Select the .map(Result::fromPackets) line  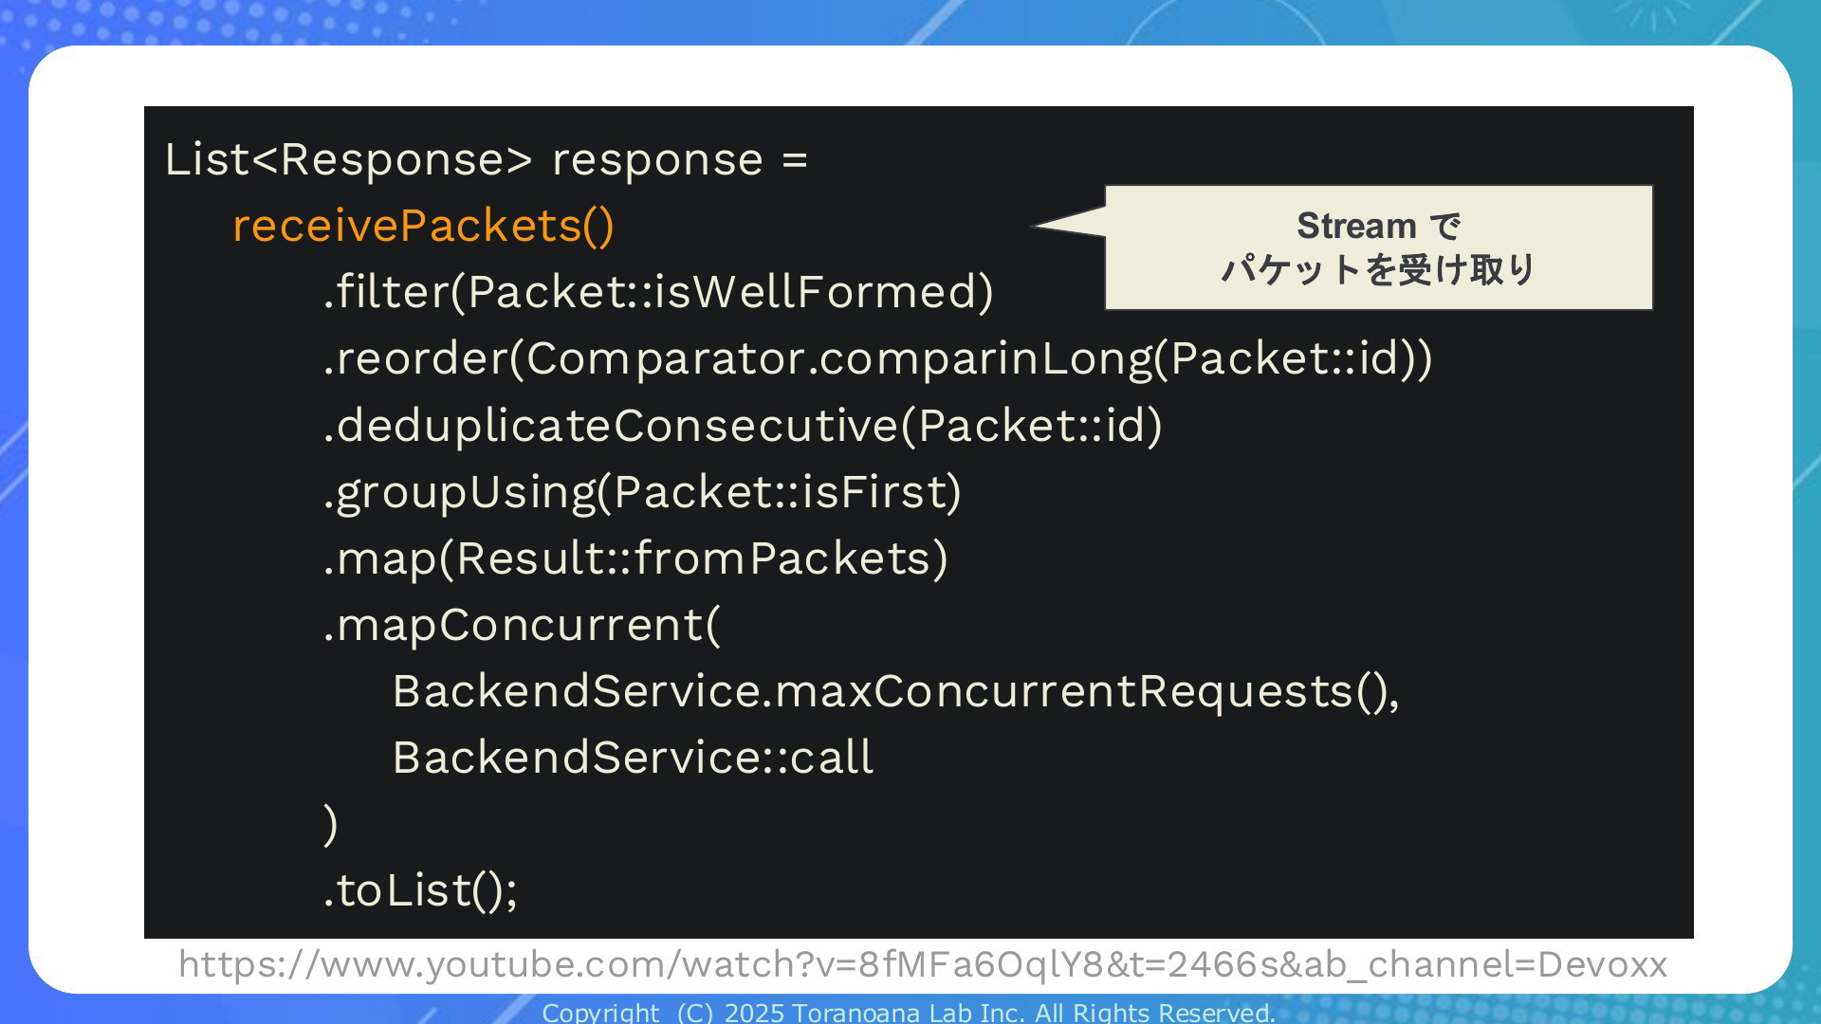point(635,559)
